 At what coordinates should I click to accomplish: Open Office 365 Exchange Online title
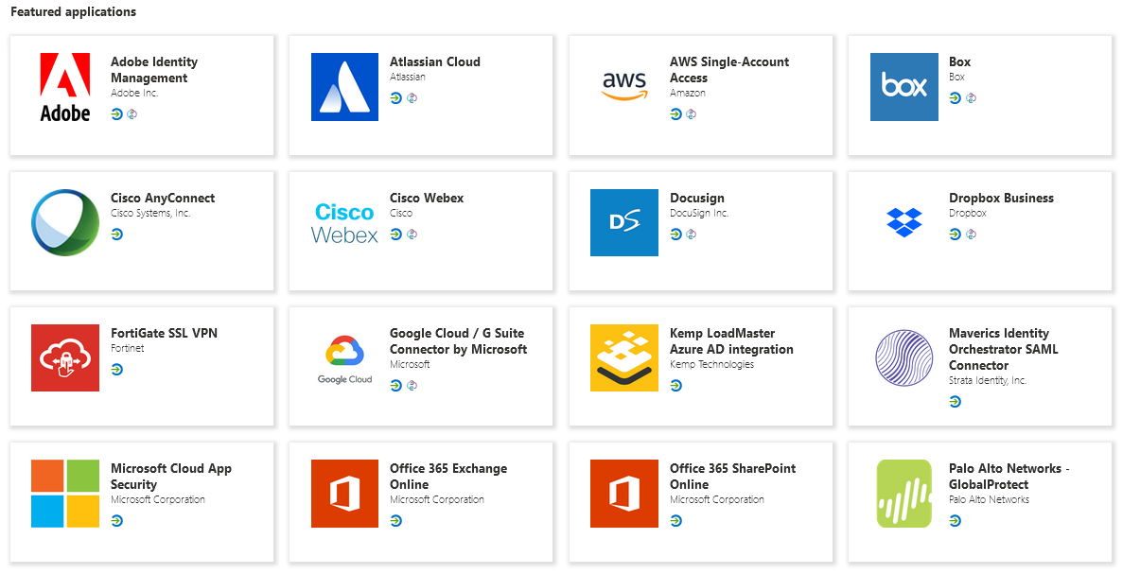(447, 476)
